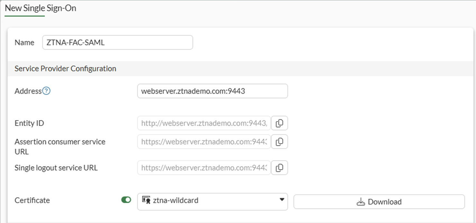
Task: Expand the certificate list using the arrow
Action: click(282, 200)
